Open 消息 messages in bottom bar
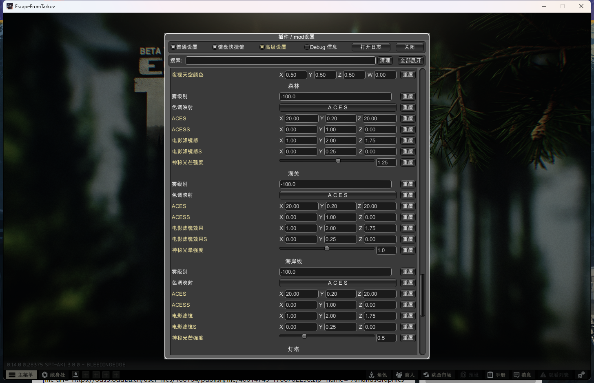 tap(523, 375)
